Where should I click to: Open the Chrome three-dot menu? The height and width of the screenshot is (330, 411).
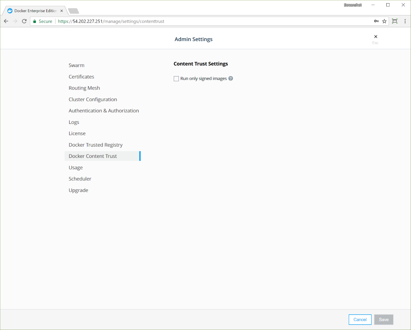(405, 21)
